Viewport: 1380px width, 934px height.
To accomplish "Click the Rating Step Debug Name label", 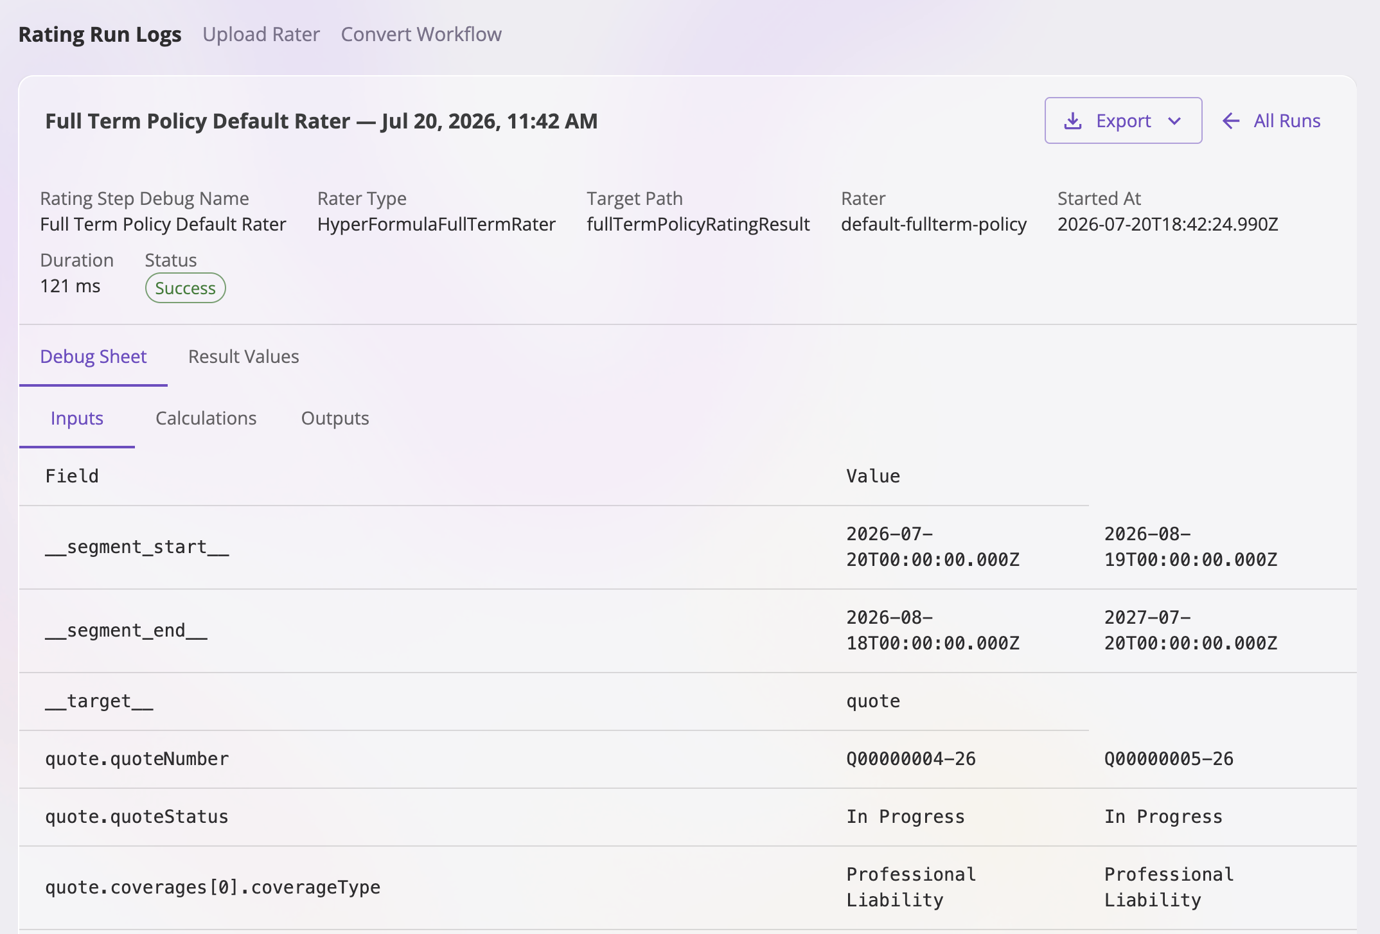I will click(x=145, y=198).
